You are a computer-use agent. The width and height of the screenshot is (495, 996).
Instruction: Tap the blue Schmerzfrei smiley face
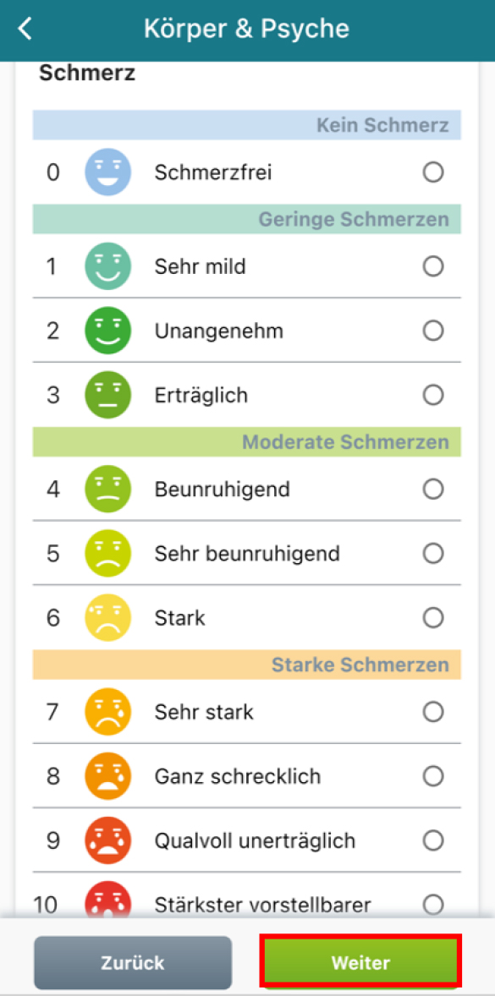[x=108, y=172]
